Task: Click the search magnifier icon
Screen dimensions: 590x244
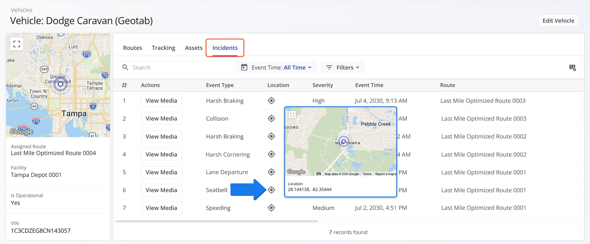Action: coord(125,67)
